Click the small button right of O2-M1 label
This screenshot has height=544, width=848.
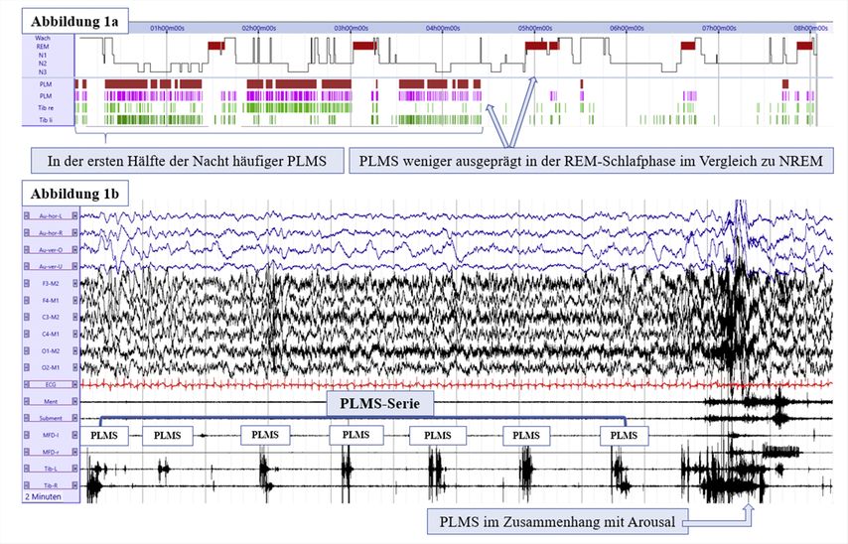(72, 366)
